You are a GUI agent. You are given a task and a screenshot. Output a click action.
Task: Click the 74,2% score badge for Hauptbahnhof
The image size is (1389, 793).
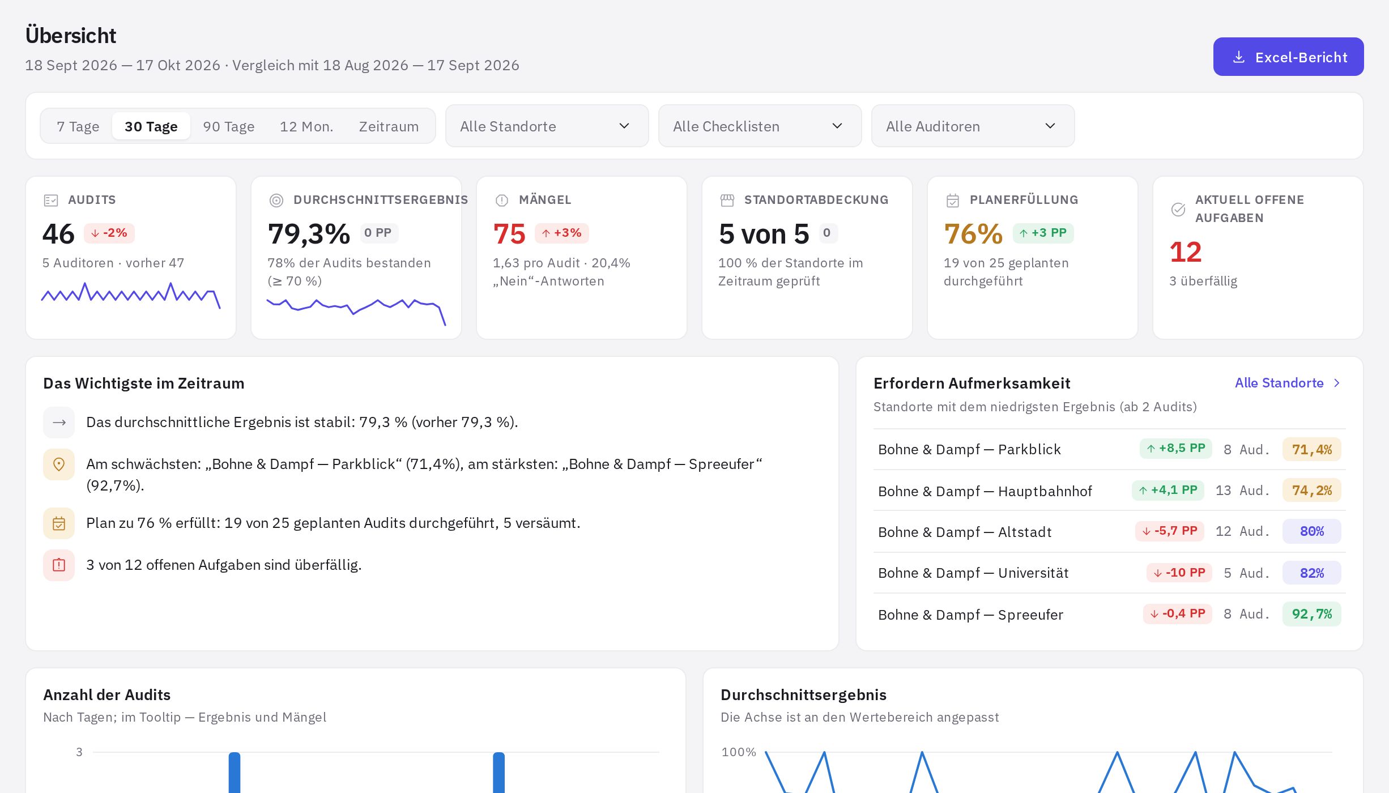(1312, 491)
